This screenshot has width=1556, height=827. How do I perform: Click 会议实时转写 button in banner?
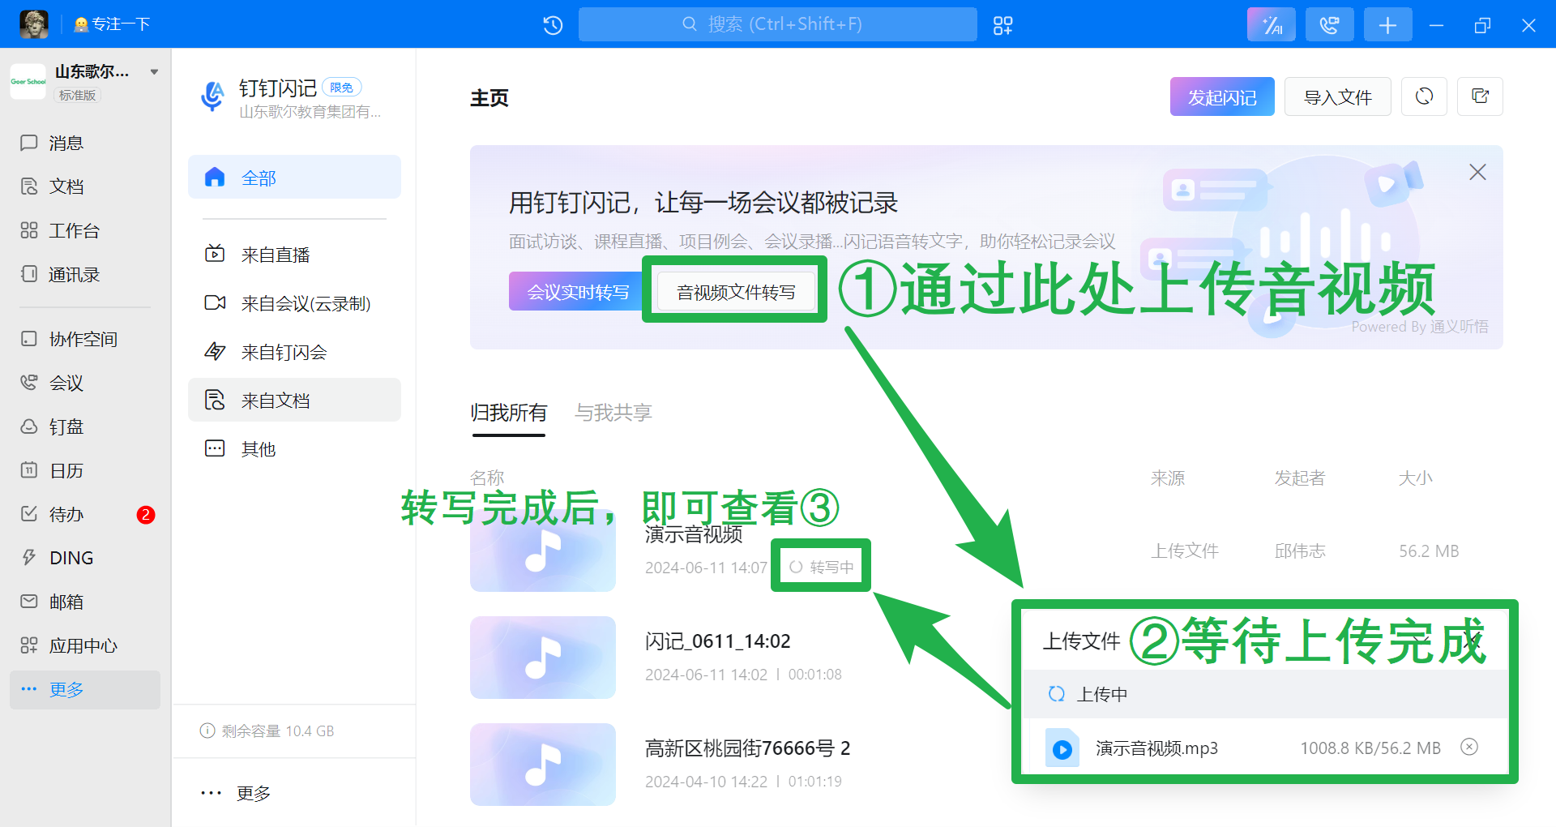(x=578, y=292)
